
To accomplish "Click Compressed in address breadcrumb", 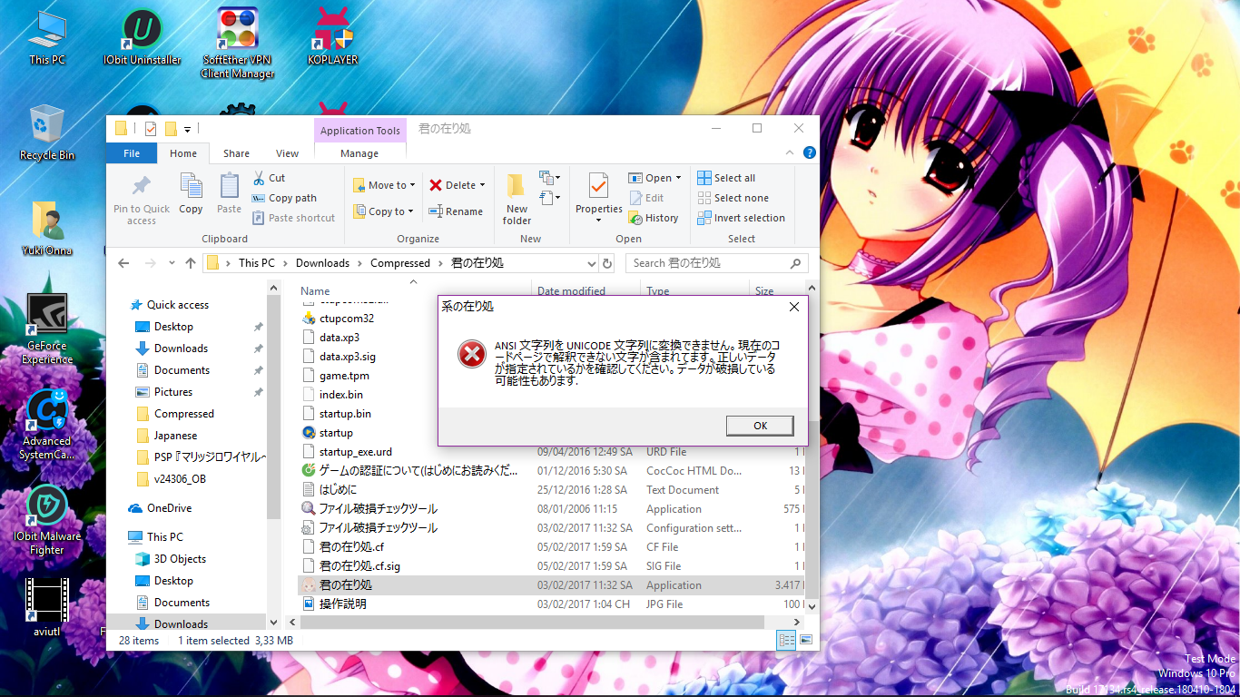I will [400, 263].
